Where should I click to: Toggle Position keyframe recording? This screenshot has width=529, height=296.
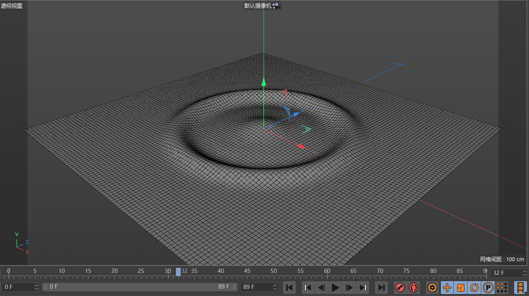[447, 288]
